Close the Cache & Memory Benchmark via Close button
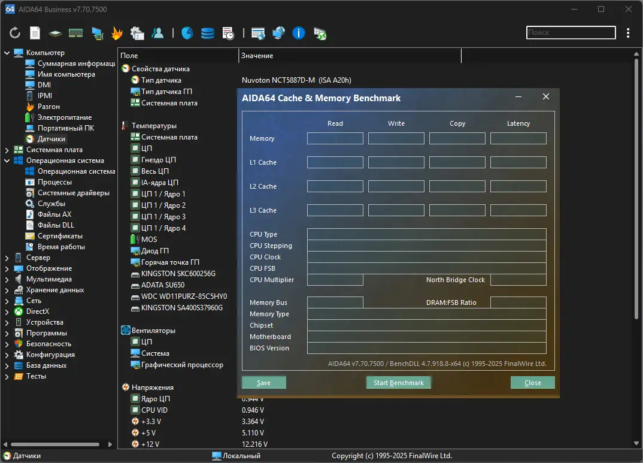Image resolution: width=643 pixels, height=463 pixels. tap(532, 382)
